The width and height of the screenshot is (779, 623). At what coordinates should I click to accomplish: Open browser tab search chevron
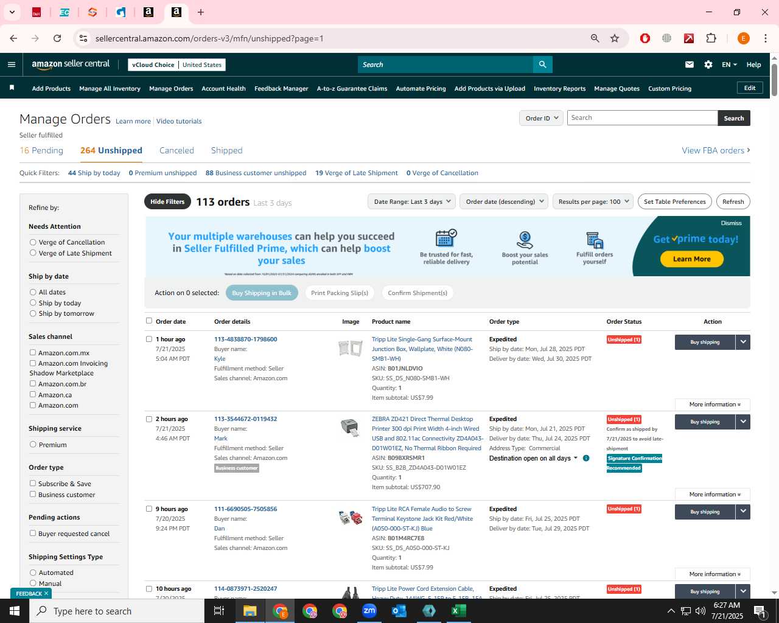[x=12, y=12]
